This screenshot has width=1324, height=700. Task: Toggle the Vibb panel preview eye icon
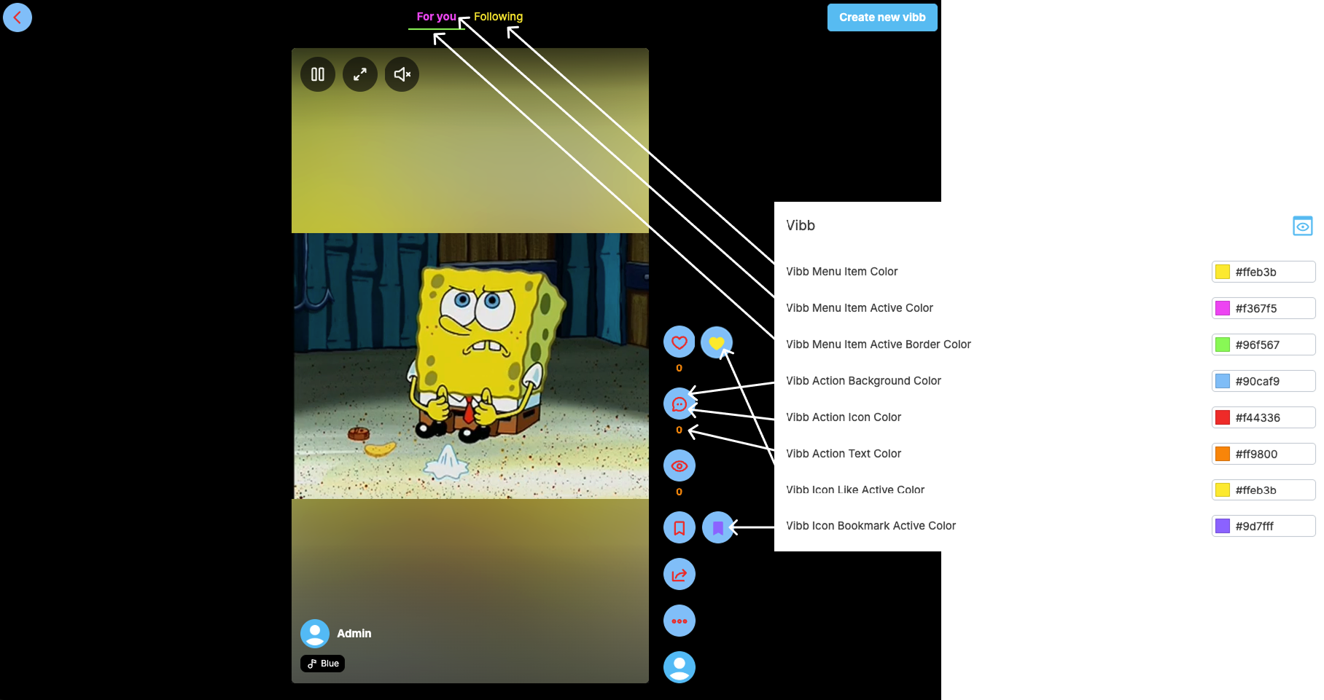(x=1302, y=226)
